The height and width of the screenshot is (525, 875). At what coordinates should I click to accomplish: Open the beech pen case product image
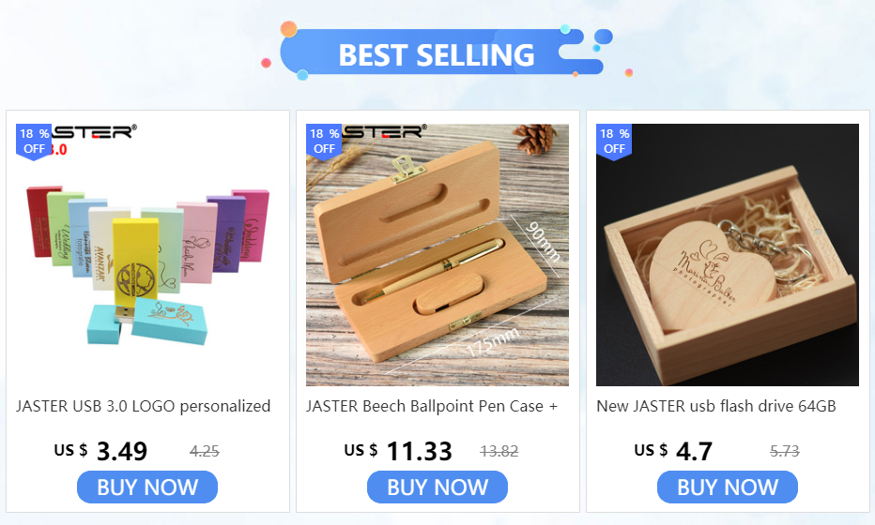437,255
